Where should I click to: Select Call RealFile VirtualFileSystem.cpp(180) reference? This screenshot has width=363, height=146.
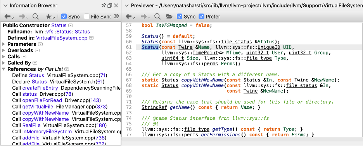[59, 125]
